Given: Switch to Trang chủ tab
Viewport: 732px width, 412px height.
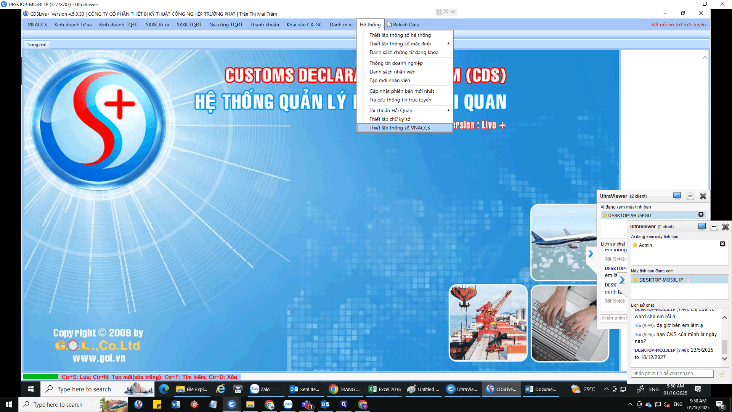Looking at the screenshot, I should pos(37,45).
